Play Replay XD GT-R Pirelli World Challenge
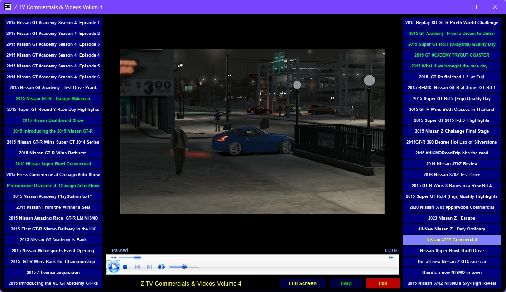This screenshot has height=292, width=506. click(452, 23)
